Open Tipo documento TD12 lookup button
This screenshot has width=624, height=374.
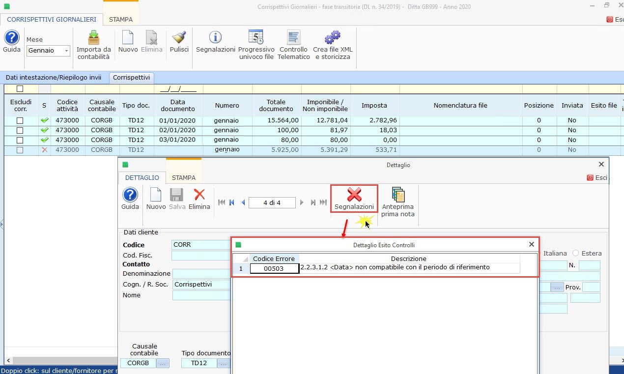pyautogui.click(x=224, y=363)
